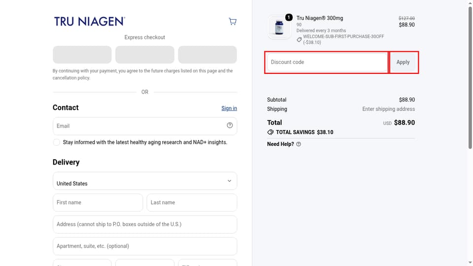The image size is (473, 266).
Task: Click the Total $88.90 amount
Action: click(x=405, y=123)
